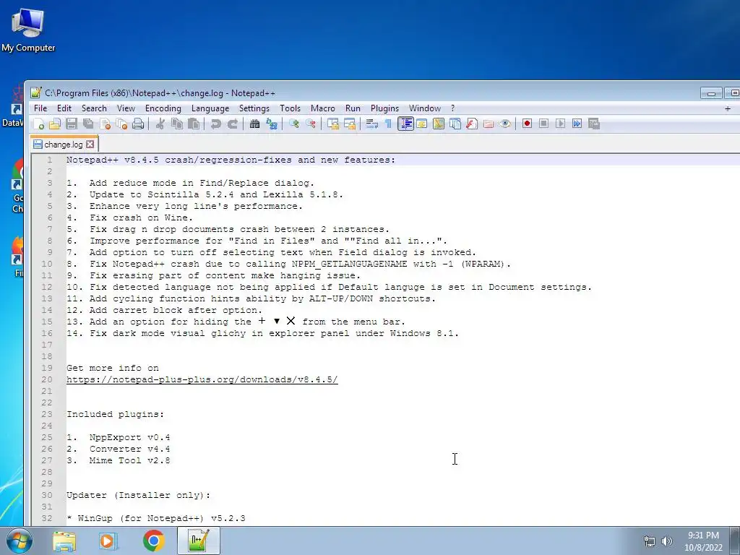The image size is (740, 555).
Task: Open the Run menu
Action: coord(353,108)
